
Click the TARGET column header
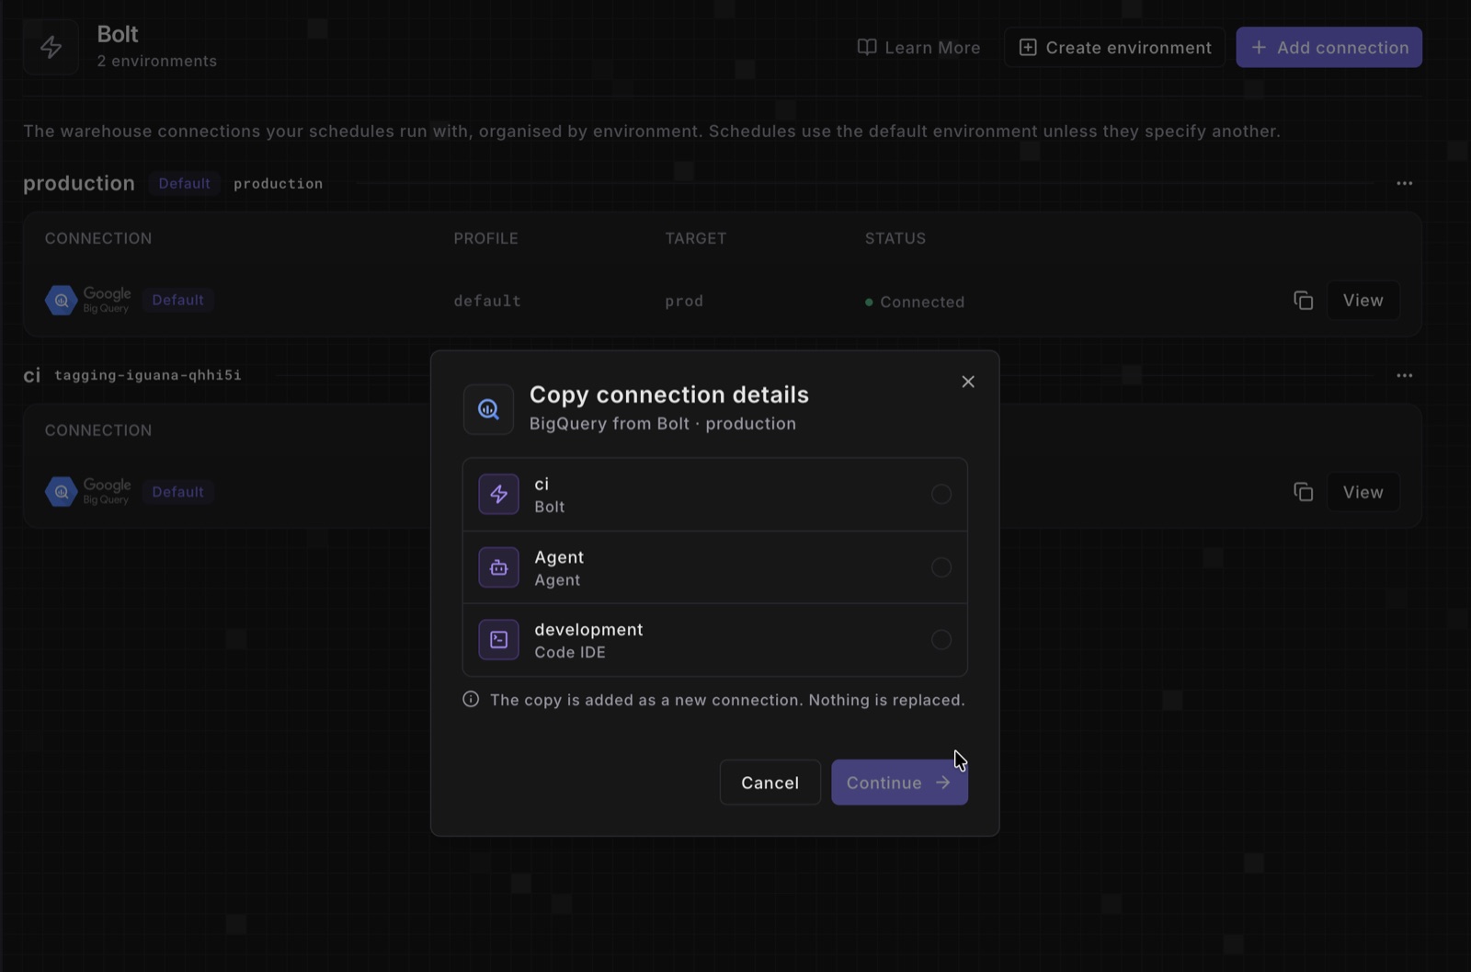point(695,238)
